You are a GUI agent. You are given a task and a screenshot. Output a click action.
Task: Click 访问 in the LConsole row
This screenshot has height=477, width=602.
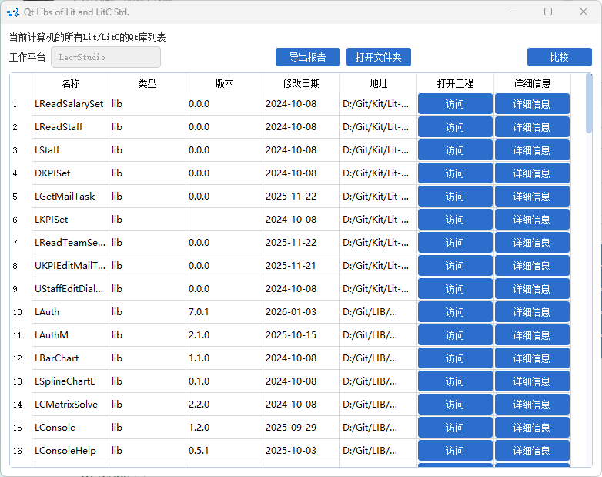pyautogui.click(x=455, y=428)
